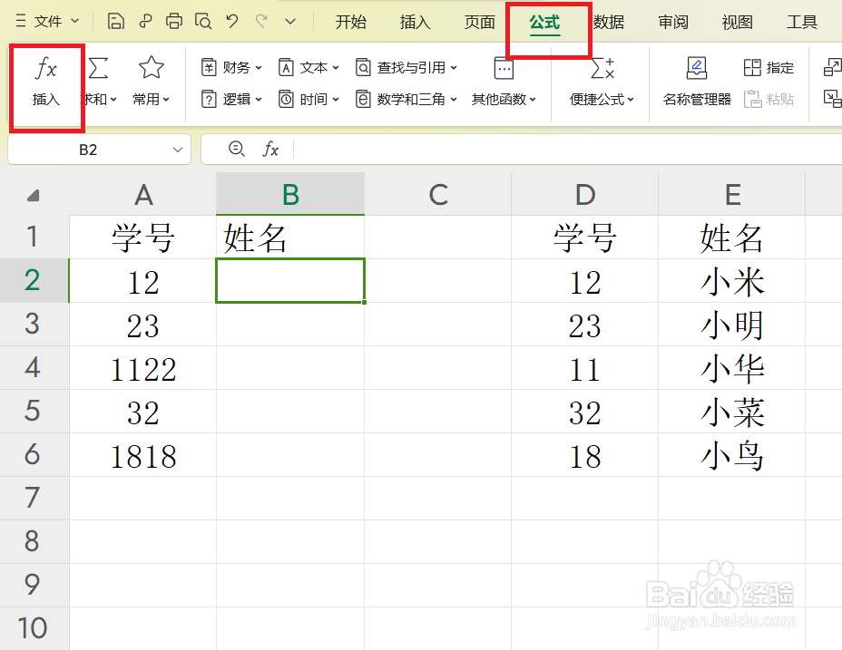842x650 pixels.
Task: Open the Name Box dropdown arrow
Action: coord(178,150)
